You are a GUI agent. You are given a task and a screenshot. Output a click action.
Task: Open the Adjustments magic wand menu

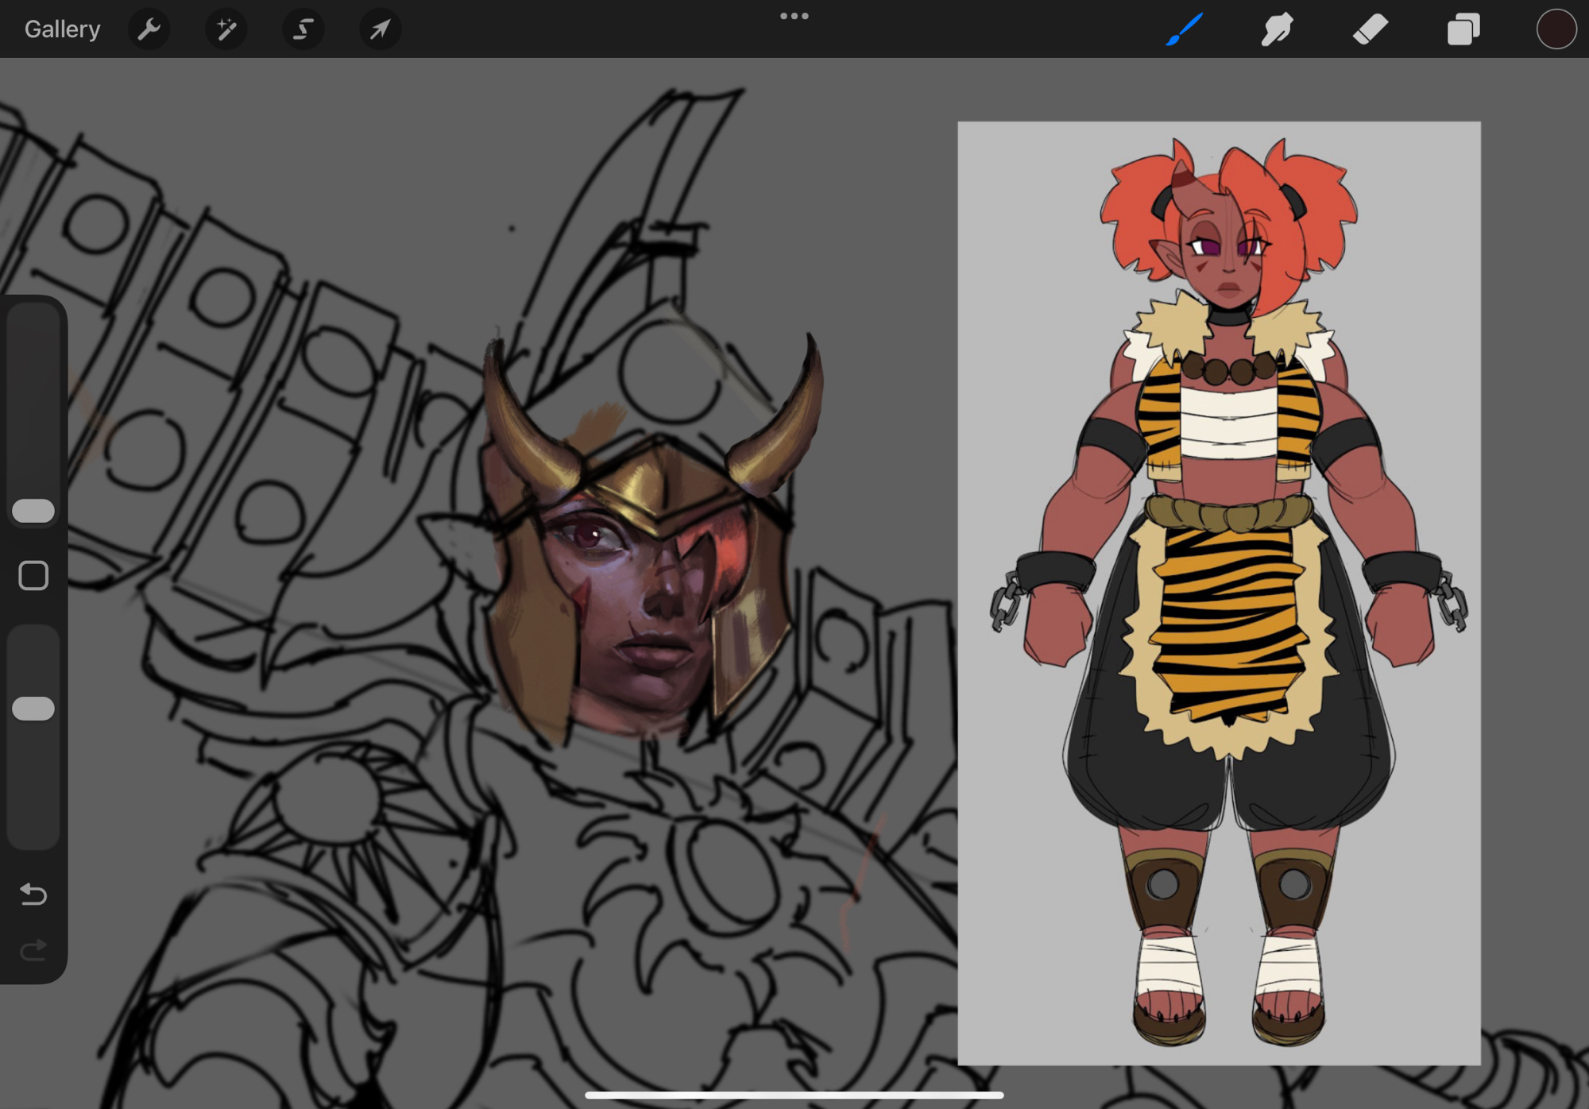coord(226,29)
